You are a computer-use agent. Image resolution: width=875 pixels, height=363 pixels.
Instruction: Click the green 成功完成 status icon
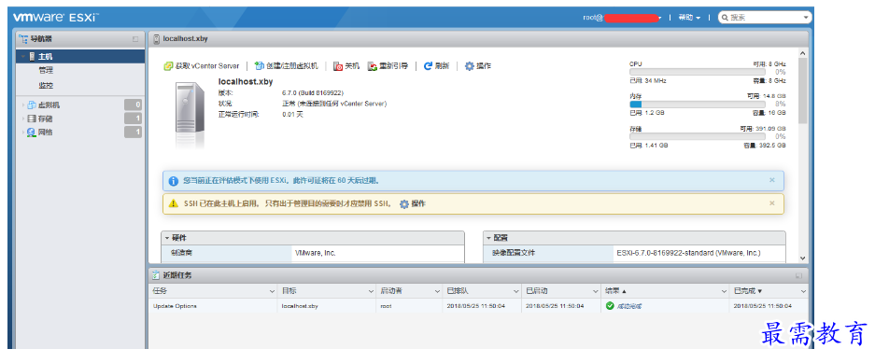click(610, 305)
